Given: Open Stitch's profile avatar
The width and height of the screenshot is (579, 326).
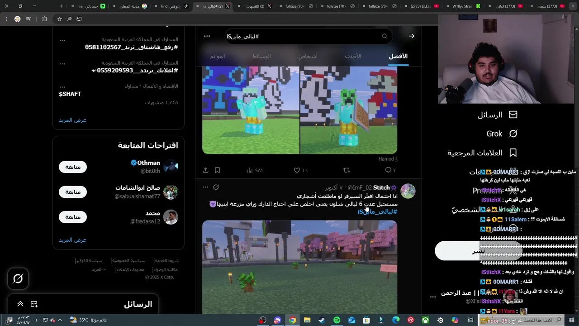Looking at the screenshot, I should coord(408,191).
